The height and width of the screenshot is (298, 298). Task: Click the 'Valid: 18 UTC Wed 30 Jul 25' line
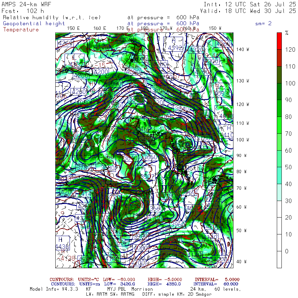(x=248, y=11)
